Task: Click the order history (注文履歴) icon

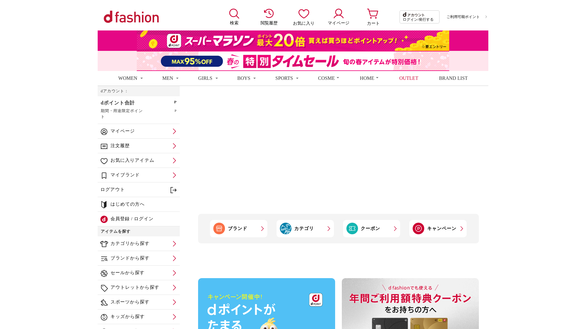Action: (104, 147)
